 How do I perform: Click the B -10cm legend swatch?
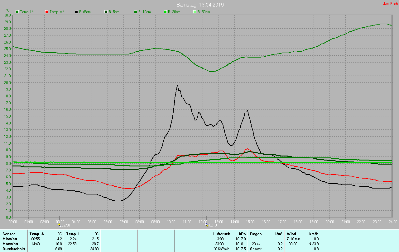point(136,12)
